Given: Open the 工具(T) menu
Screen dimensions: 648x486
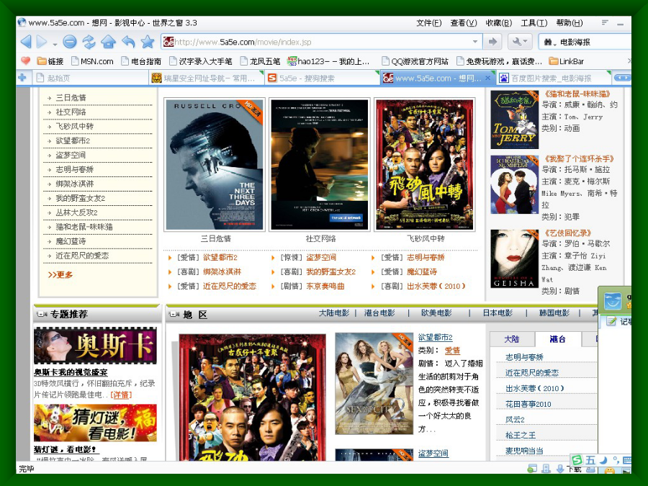Looking at the screenshot, I should pos(534,23).
